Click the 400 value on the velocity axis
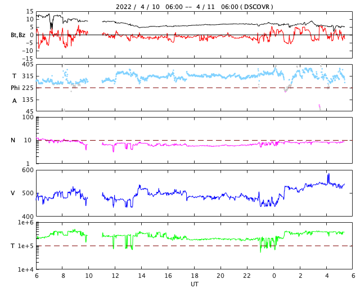 coord(28,217)
